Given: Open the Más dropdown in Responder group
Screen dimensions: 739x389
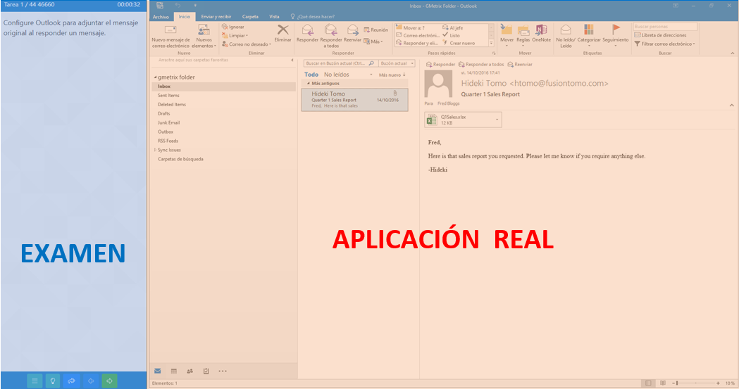Looking at the screenshot, I should pyautogui.click(x=373, y=42).
